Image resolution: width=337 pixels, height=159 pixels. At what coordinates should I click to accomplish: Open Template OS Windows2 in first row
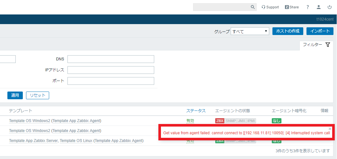(x=30, y=121)
